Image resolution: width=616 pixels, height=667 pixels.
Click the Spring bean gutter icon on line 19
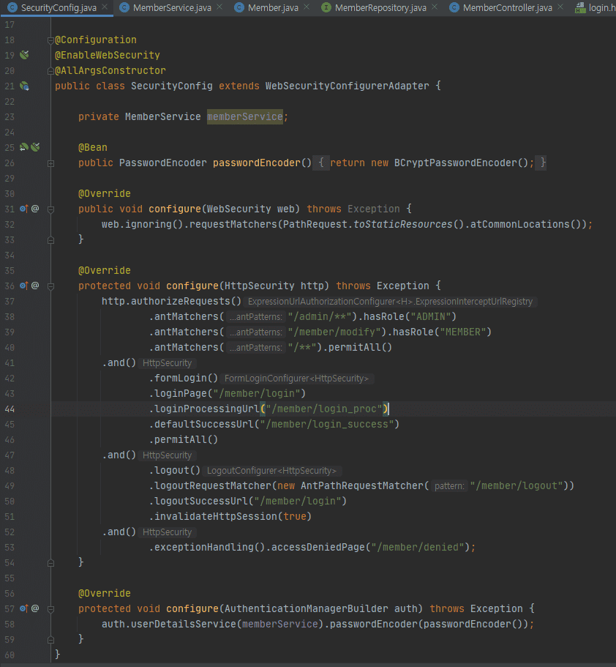[24, 55]
